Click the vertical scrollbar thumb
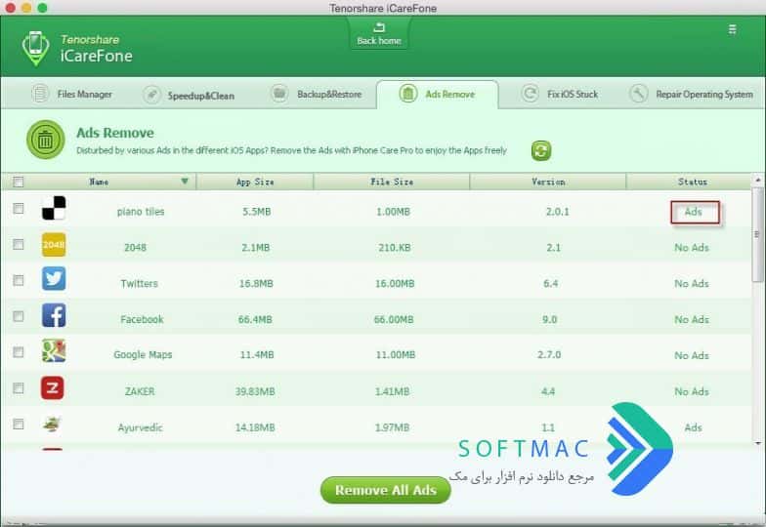The height and width of the screenshot is (527, 766). (x=757, y=234)
